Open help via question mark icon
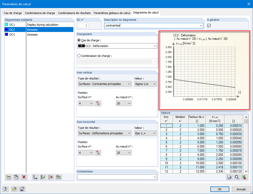This screenshot has height=194, width=253. coord(5,189)
